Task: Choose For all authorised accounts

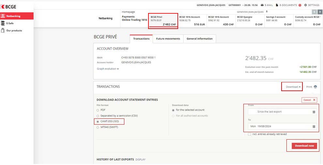Action: point(173,116)
